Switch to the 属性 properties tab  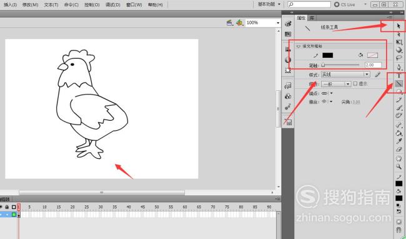[x=301, y=18]
